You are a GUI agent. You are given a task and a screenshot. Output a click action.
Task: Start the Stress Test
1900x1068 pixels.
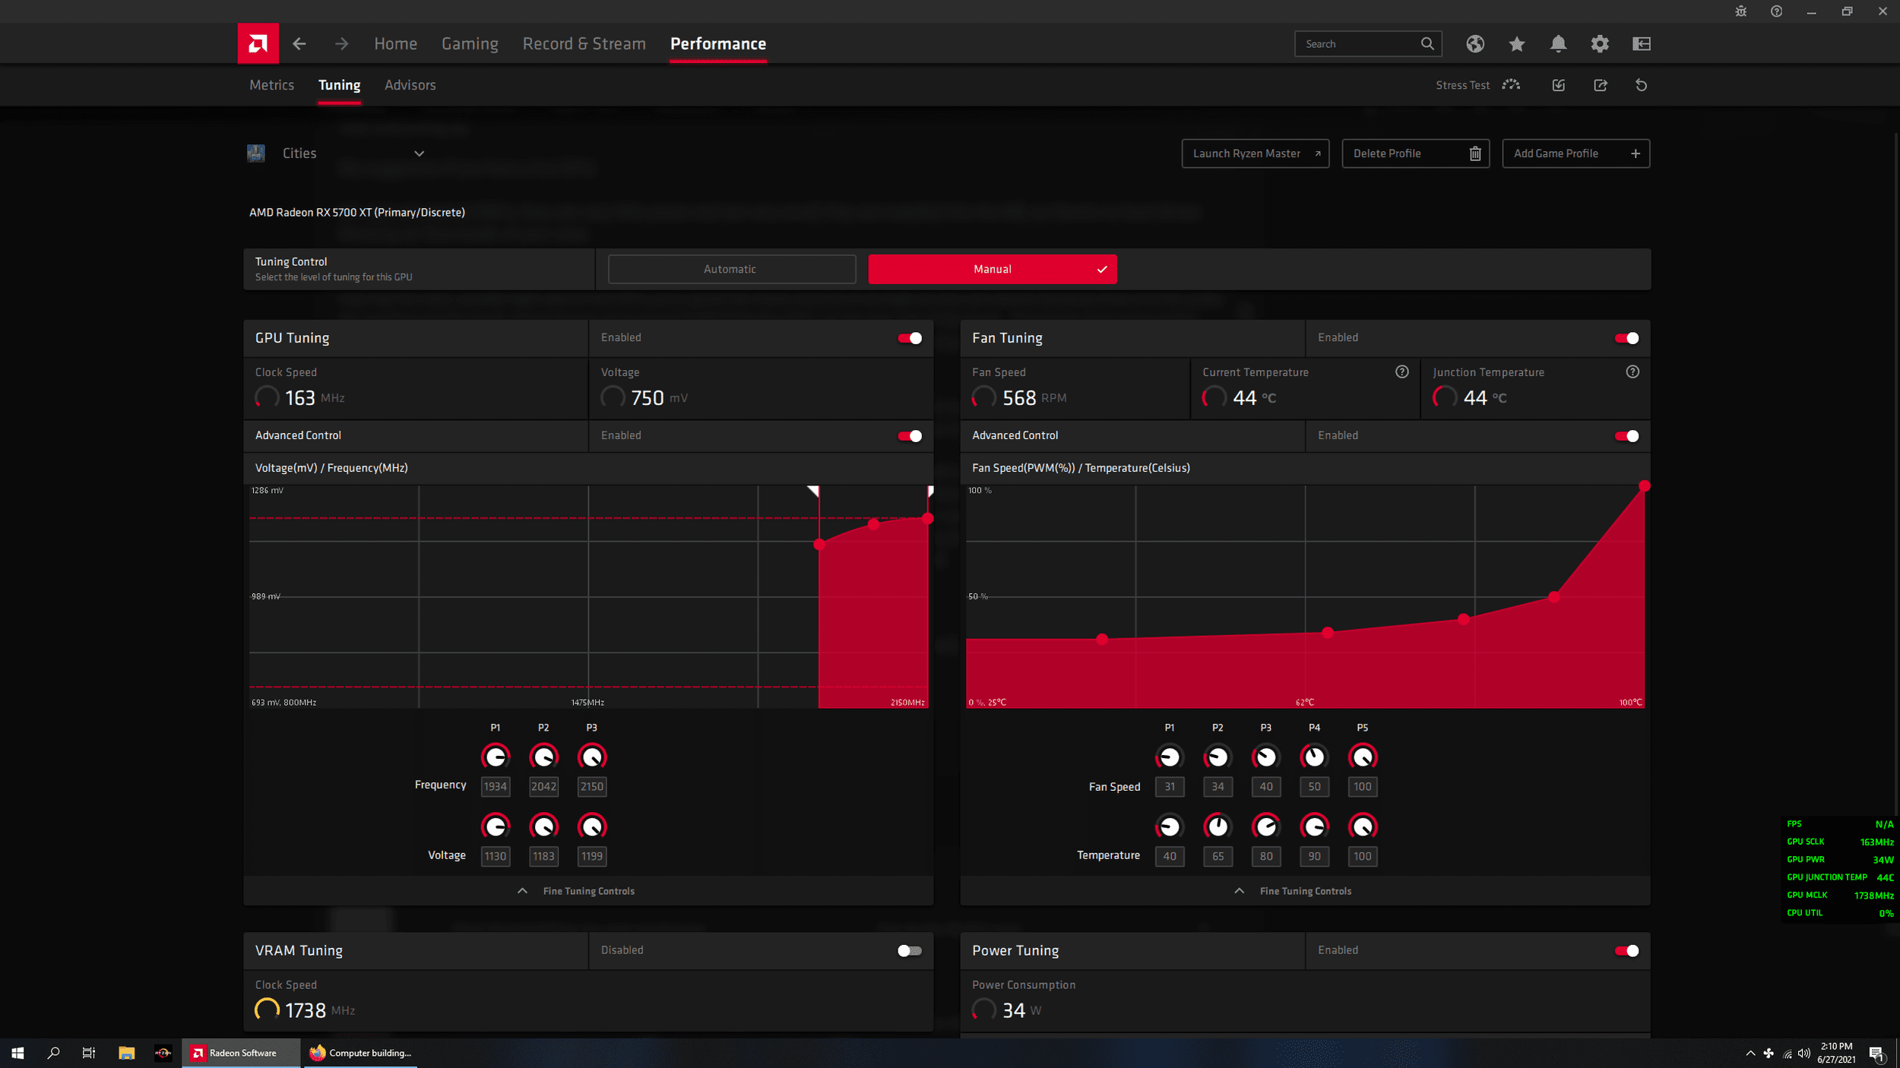[1477, 85]
